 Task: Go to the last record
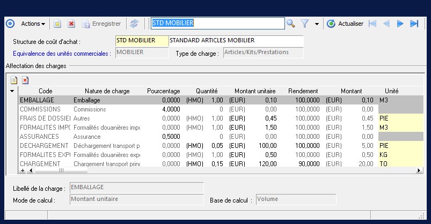point(414,24)
